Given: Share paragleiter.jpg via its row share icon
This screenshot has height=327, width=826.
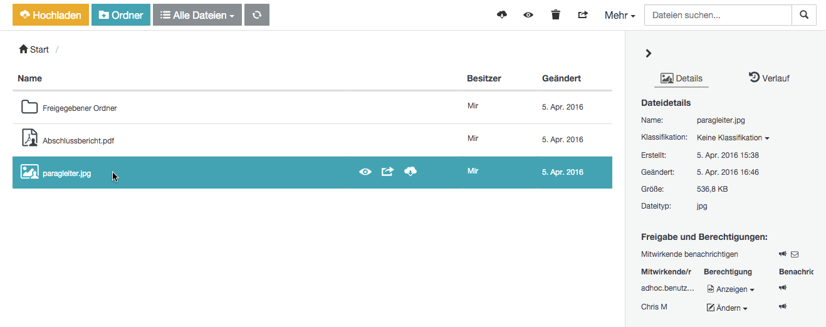Looking at the screenshot, I should pyautogui.click(x=387, y=171).
